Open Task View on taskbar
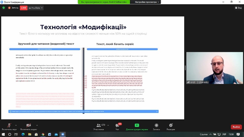This screenshot has height=137, width=244. [16, 134]
